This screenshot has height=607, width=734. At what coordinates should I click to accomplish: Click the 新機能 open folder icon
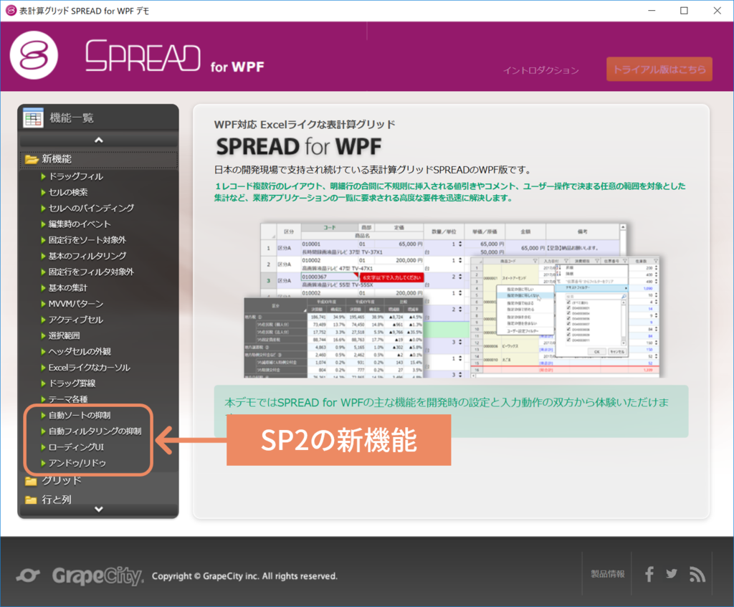tap(32, 160)
